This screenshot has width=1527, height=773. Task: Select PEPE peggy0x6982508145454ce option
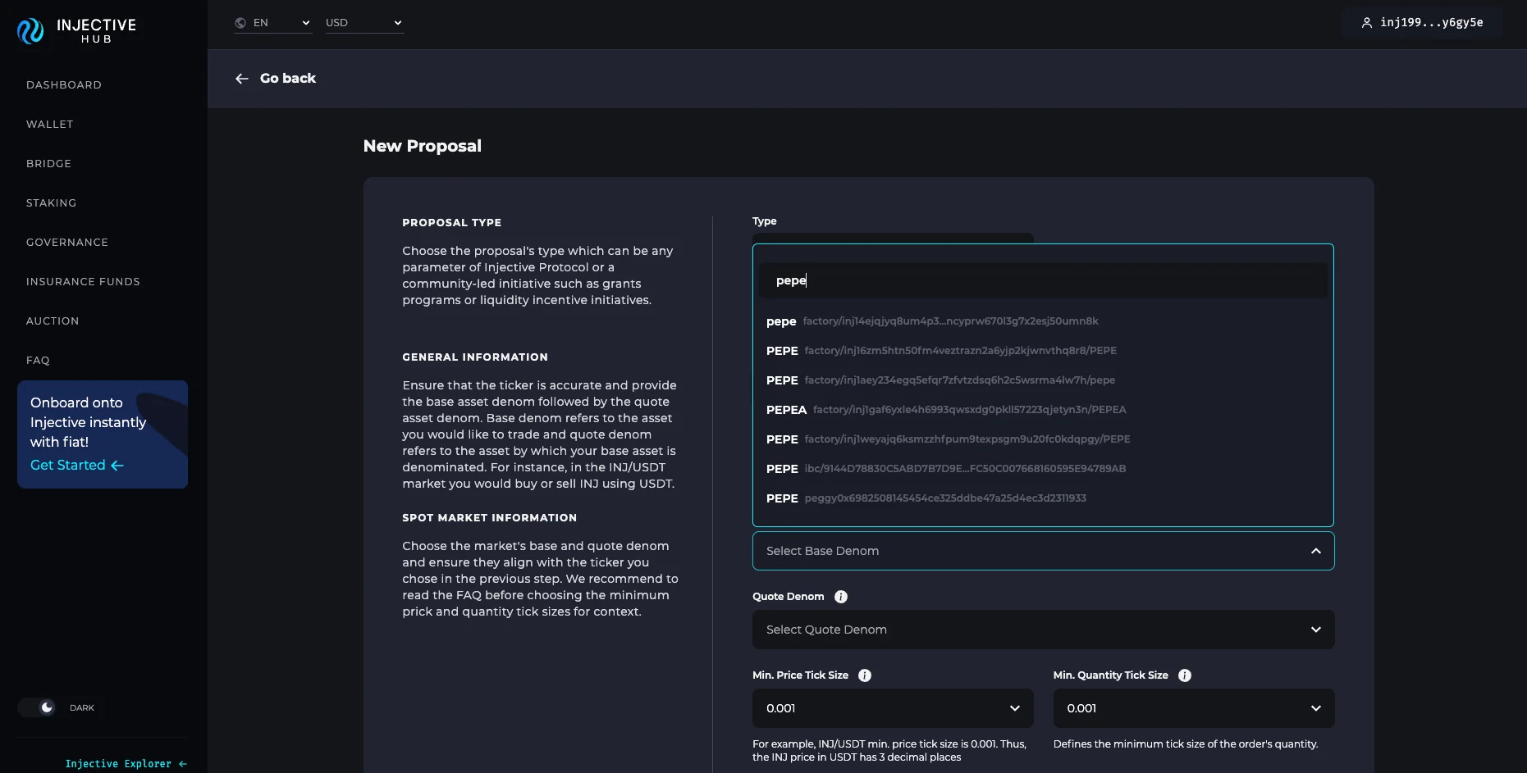(x=1043, y=498)
